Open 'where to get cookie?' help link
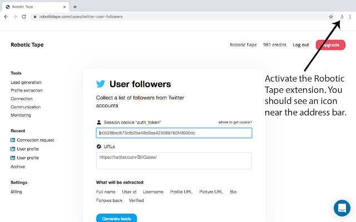The height and width of the screenshot is (222, 356). click(x=235, y=122)
